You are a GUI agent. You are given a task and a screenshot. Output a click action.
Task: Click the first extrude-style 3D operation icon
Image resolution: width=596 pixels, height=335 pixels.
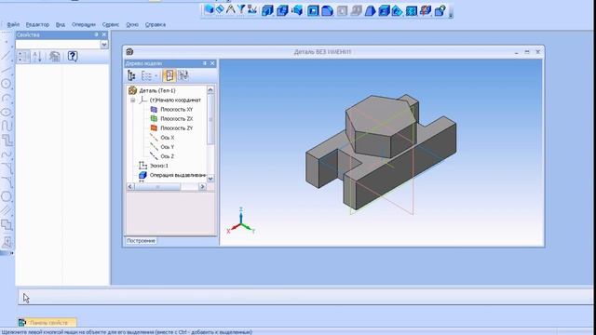coord(267,10)
